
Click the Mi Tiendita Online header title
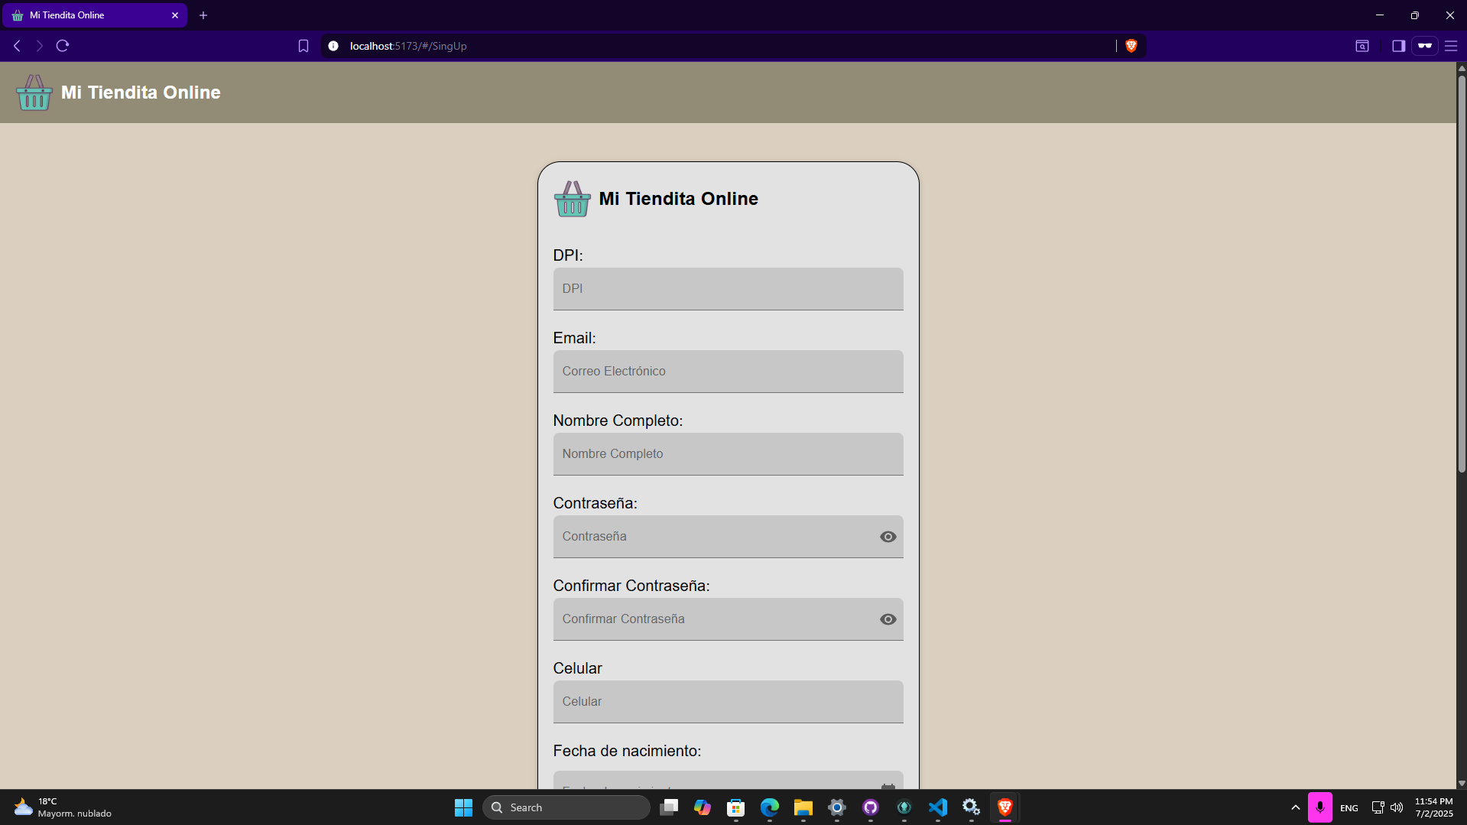point(141,93)
